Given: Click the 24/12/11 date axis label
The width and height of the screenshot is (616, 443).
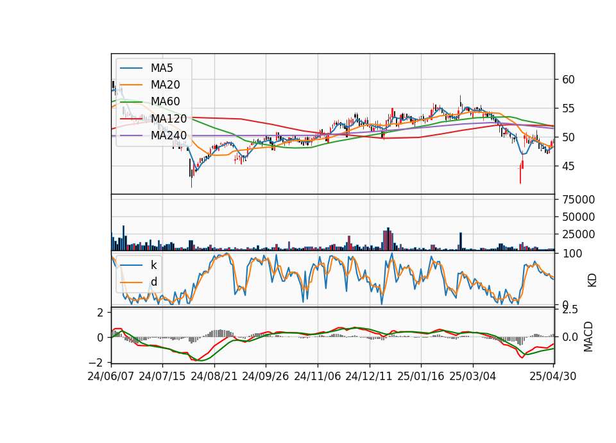Looking at the screenshot, I should click(368, 376).
